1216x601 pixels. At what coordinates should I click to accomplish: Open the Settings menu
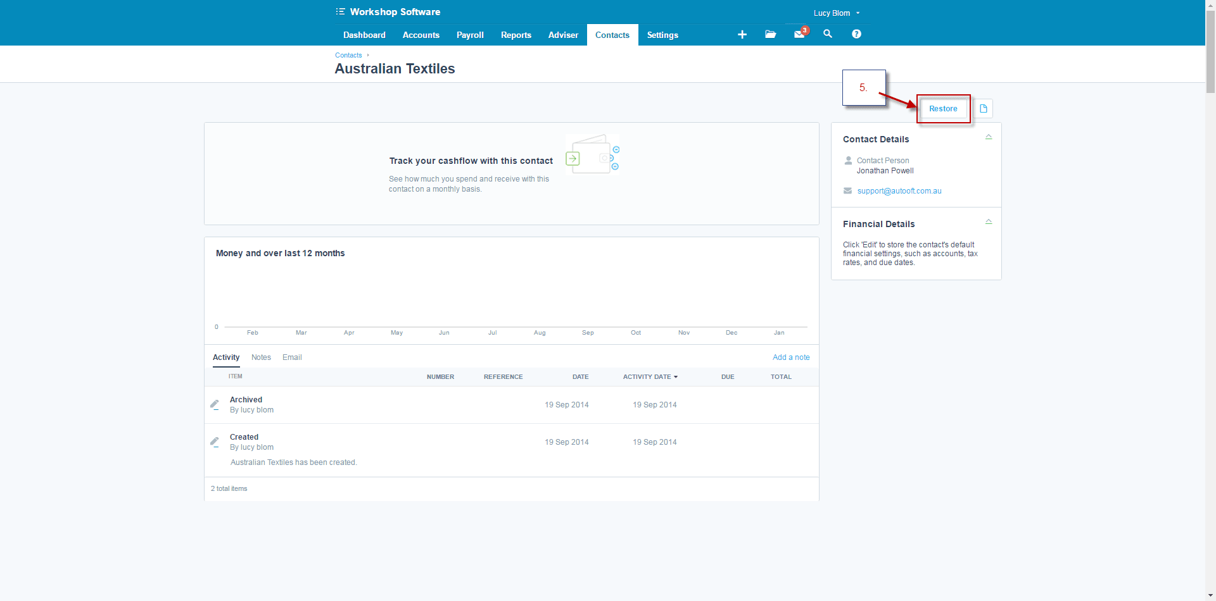pyautogui.click(x=662, y=35)
